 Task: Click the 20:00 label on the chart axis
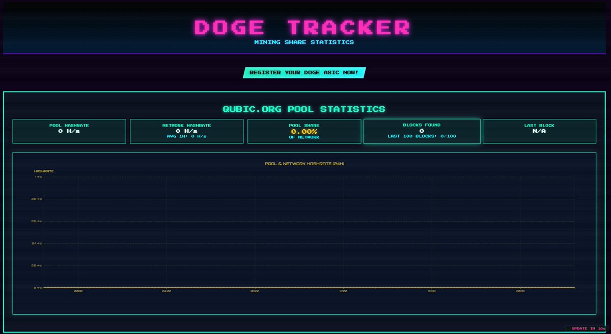[520, 291]
